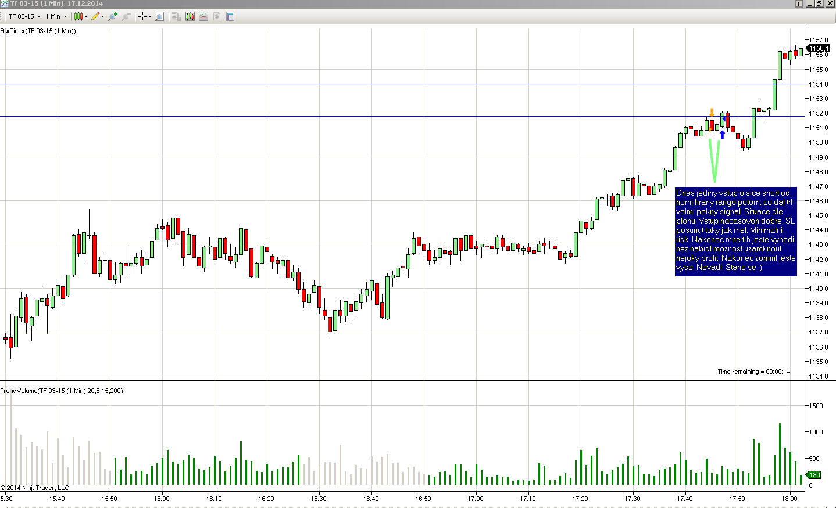Click the 1157,0 price axis label
Viewport: 836px width, 508px height.
tap(819, 40)
